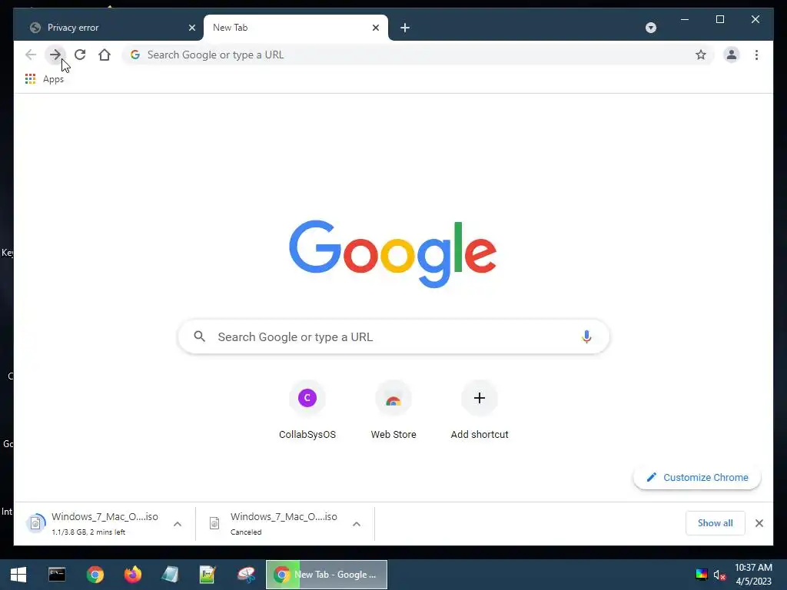Open Customize Chrome
The width and height of the screenshot is (787, 590).
(697, 478)
